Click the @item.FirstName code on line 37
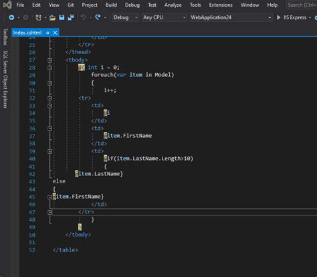 [128, 136]
